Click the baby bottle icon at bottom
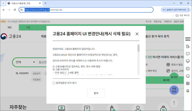 (112, 108)
